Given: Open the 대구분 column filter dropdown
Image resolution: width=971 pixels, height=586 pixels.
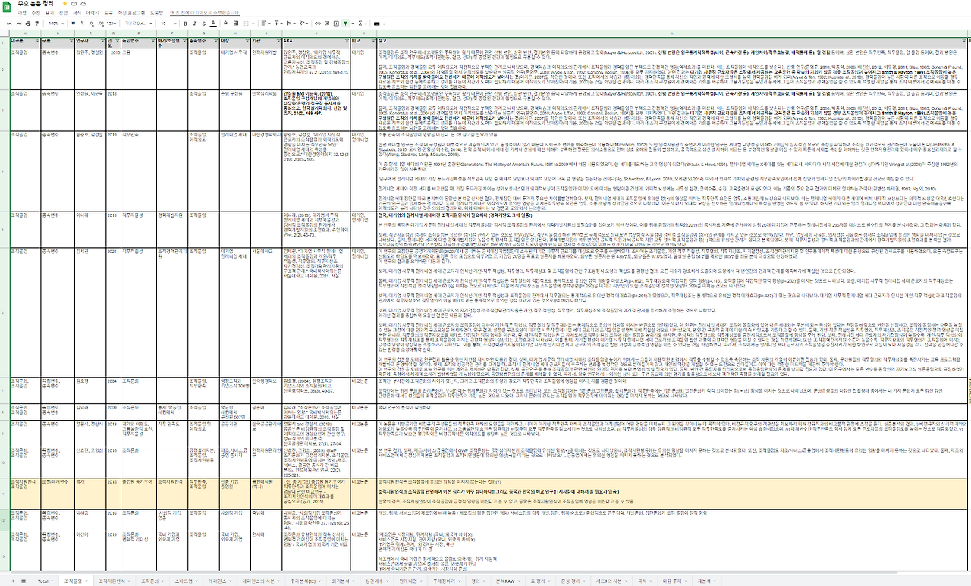Looking at the screenshot, I should tap(37, 40).
